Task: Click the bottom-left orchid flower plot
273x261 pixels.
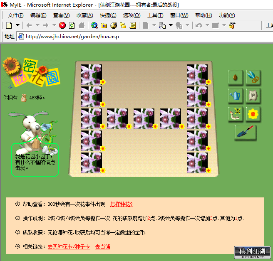Action: [x=92, y=163]
